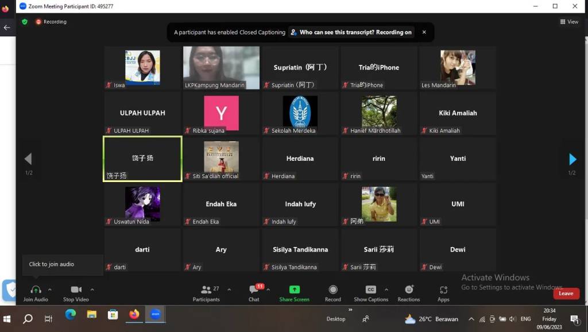The width and height of the screenshot is (588, 332).
Task: Click the red Leave button
Action: pyautogui.click(x=566, y=294)
